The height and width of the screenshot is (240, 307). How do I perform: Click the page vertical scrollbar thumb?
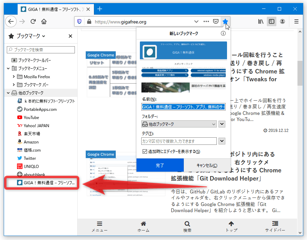pyautogui.click(x=300, y=73)
